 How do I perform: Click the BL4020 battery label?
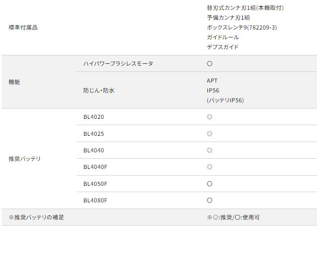pos(93,117)
